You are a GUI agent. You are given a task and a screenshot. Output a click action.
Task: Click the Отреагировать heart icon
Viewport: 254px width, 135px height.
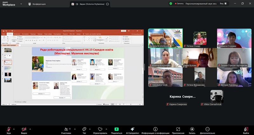point(100,129)
